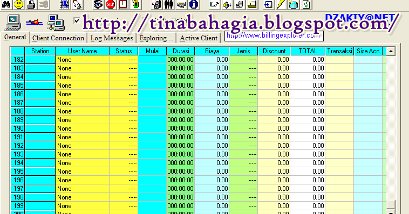Click the binoculars search icon
The height and width of the screenshot is (214, 409).
pos(6,4)
